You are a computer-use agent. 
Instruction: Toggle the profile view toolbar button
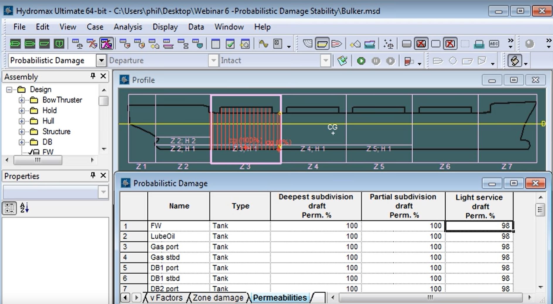(x=322, y=44)
